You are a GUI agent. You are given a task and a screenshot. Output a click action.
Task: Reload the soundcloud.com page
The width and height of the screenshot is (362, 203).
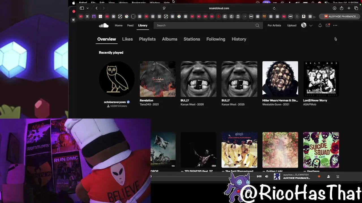(x=274, y=8)
